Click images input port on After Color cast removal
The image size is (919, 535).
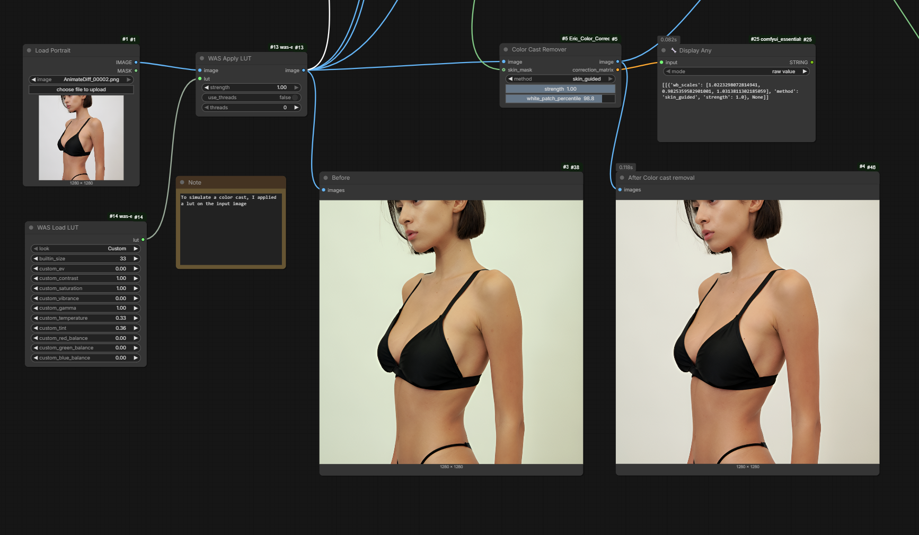pos(620,189)
